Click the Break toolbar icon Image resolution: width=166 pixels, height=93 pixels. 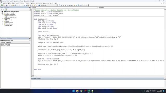(24, 5)
